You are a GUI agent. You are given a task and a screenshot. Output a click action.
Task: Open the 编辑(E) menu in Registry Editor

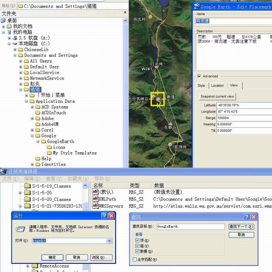[x=32, y=178]
